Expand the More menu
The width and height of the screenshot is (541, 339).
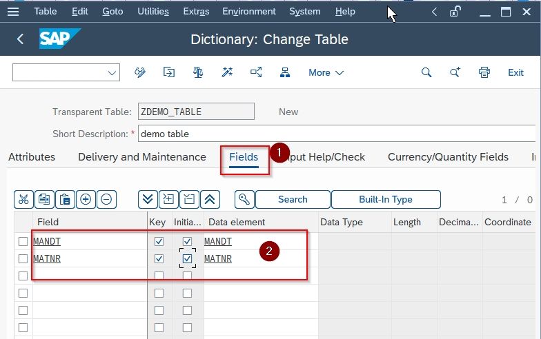pyautogui.click(x=326, y=73)
